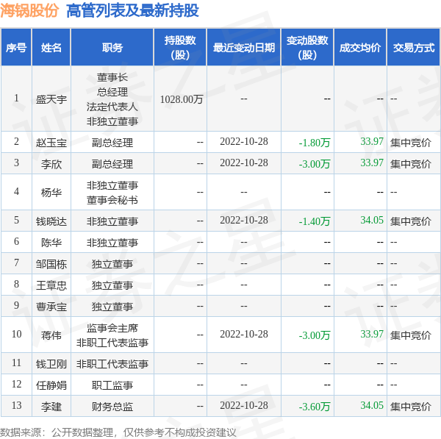Click the 变动股数（股） column header
The width and height of the screenshot is (441, 439).
(x=307, y=48)
